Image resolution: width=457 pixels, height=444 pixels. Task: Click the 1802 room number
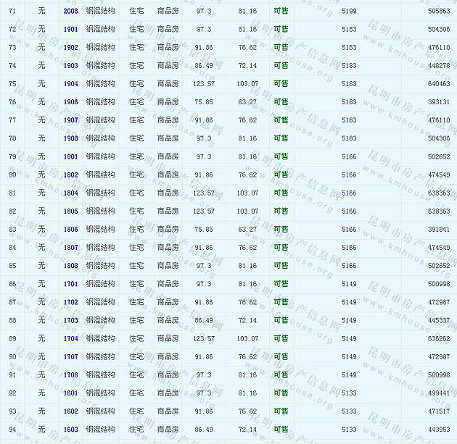70,175
